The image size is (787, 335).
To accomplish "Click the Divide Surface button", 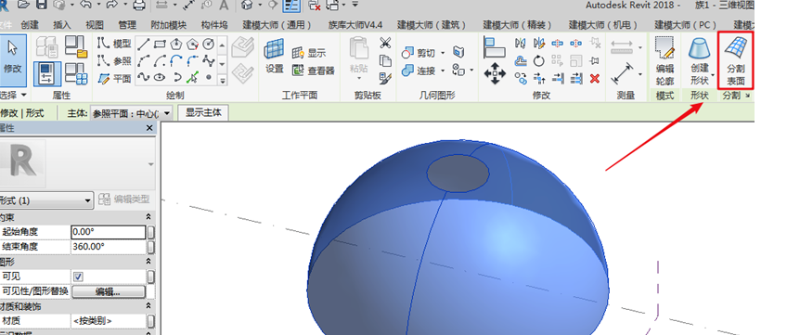I will point(736,60).
